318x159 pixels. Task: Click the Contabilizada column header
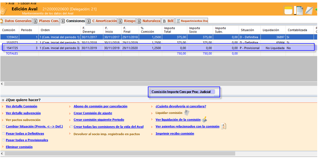[x=300, y=30]
